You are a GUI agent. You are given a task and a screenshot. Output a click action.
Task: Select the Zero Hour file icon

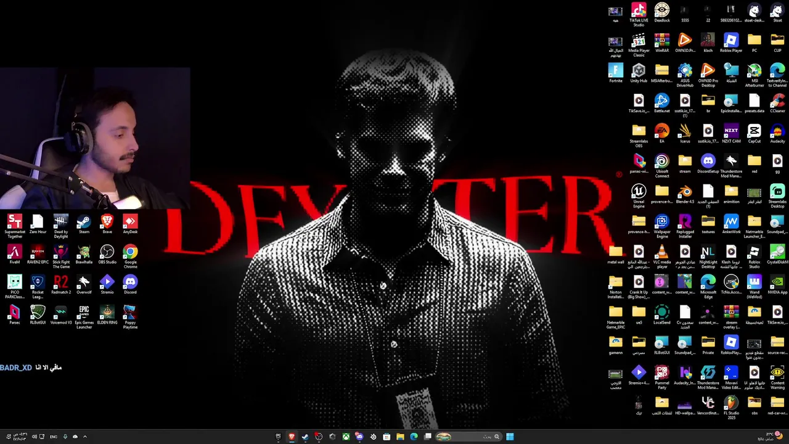click(x=38, y=224)
